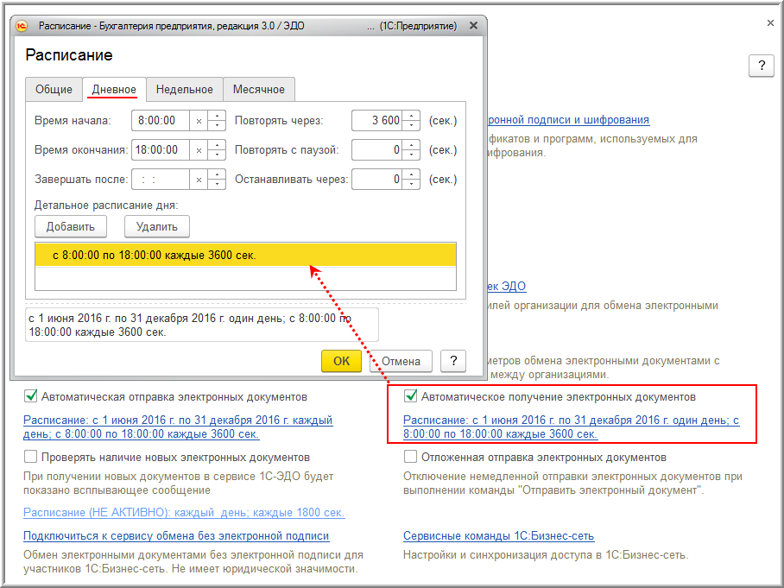
Task: Enable Отложенная отправка электронных документов
Action: 410,457
